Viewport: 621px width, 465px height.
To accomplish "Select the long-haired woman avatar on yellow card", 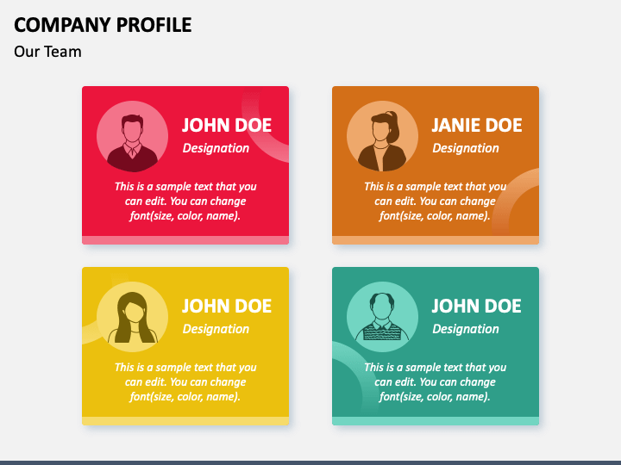I will click(132, 317).
